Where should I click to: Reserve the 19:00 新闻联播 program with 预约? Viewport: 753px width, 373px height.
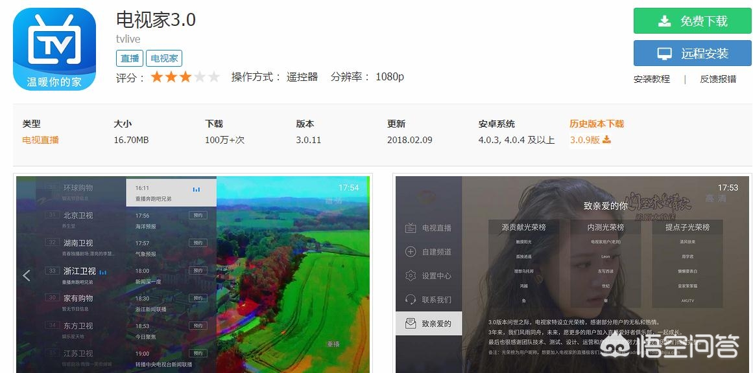coord(198,354)
